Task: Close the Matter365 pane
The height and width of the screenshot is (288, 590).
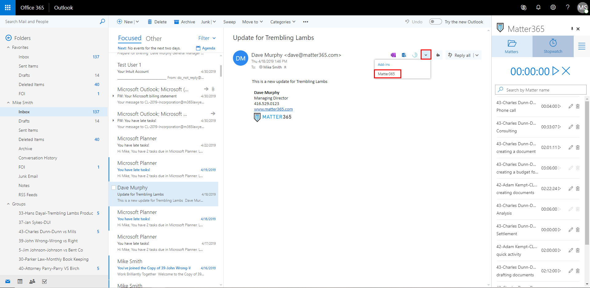Action: [578, 29]
